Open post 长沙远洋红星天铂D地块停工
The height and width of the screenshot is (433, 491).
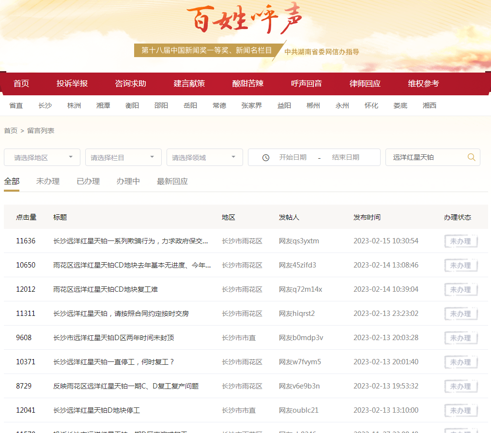[x=97, y=410]
